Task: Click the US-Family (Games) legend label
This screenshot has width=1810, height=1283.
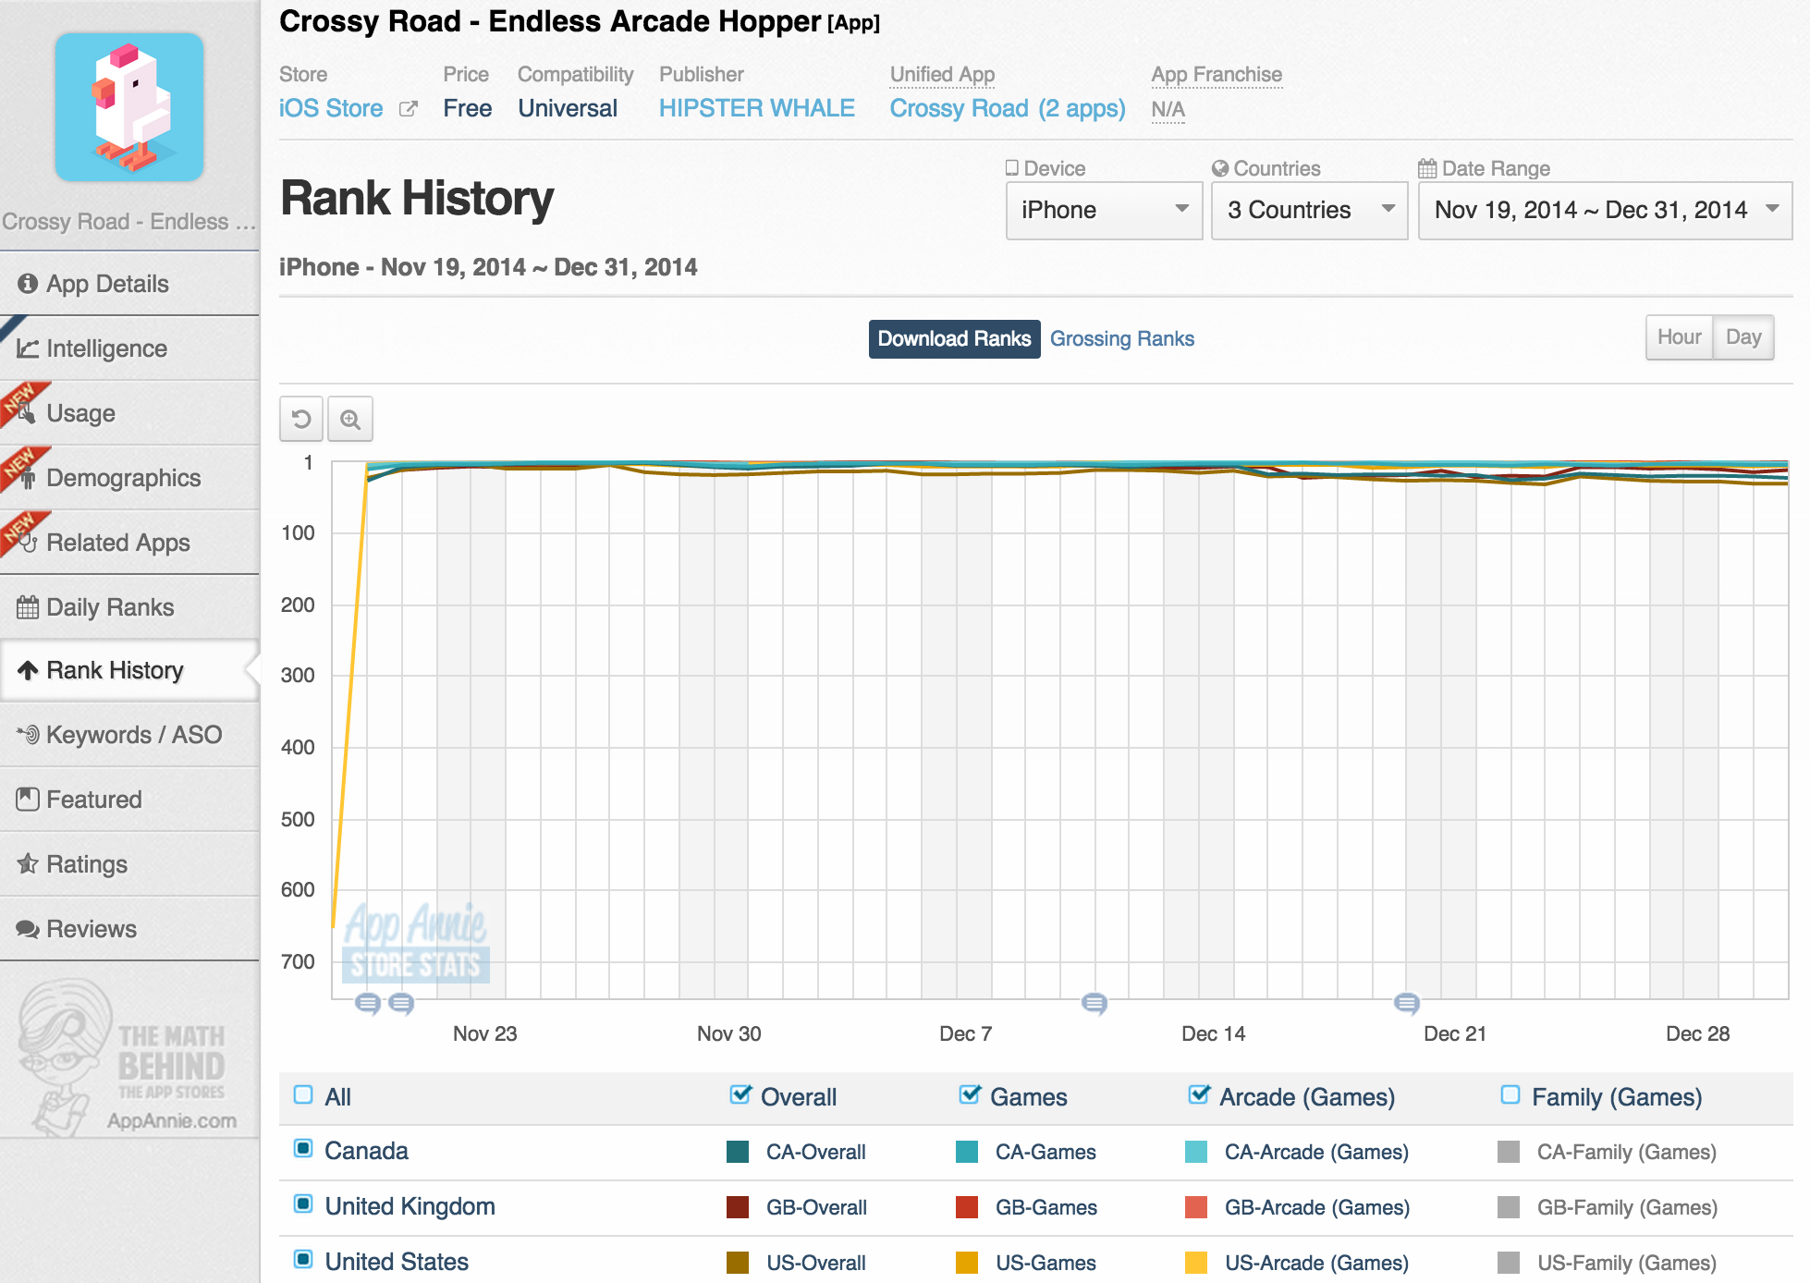Action: click(x=1627, y=1263)
